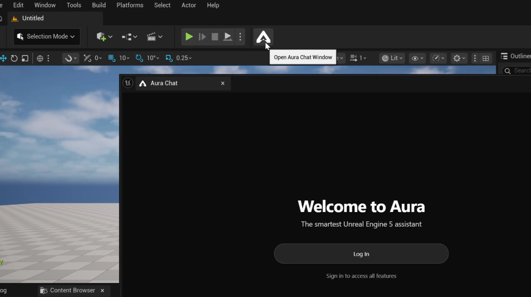Switch to four-pane viewport layout icon
Image resolution: width=531 pixels, height=297 pixels.
pyautogui.click(x=486, y=58)
